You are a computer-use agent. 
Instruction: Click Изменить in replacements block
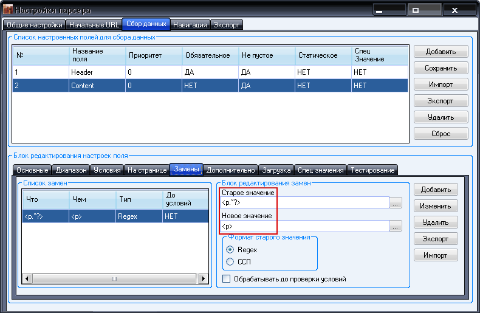436,206
